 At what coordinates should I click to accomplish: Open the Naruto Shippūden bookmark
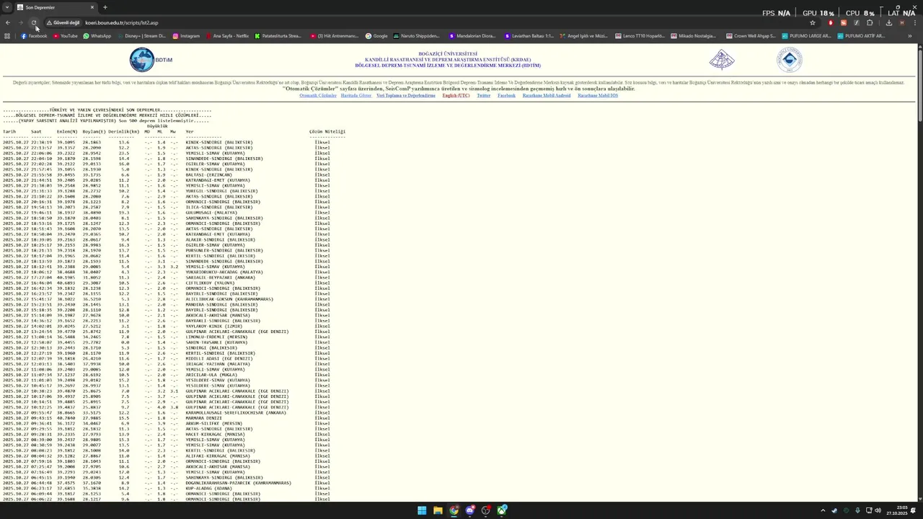tap(416, 36)
